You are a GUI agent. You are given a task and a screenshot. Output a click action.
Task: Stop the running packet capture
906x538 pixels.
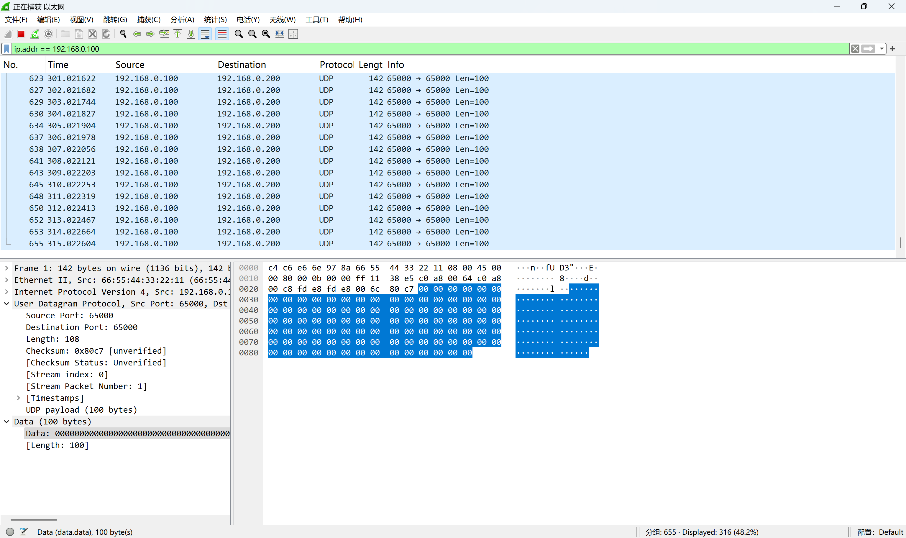click(x=21, y=34)
